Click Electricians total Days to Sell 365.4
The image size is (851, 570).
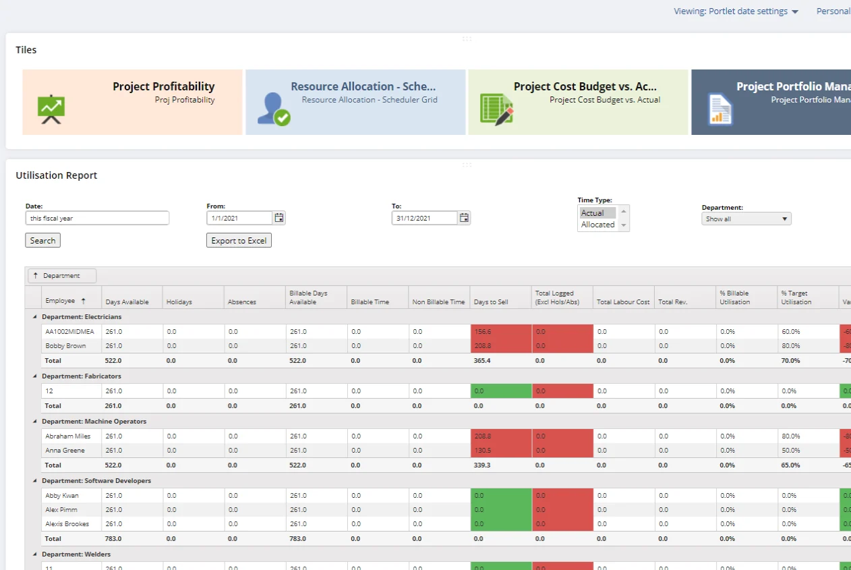tap(501, 360)
